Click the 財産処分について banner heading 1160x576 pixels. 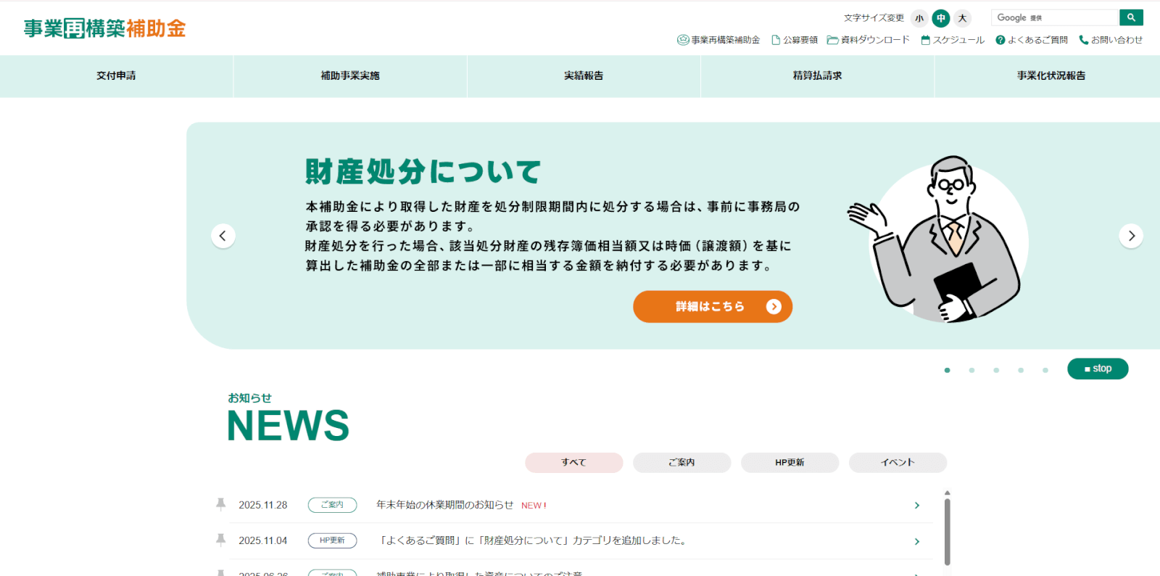pos(423,172)
